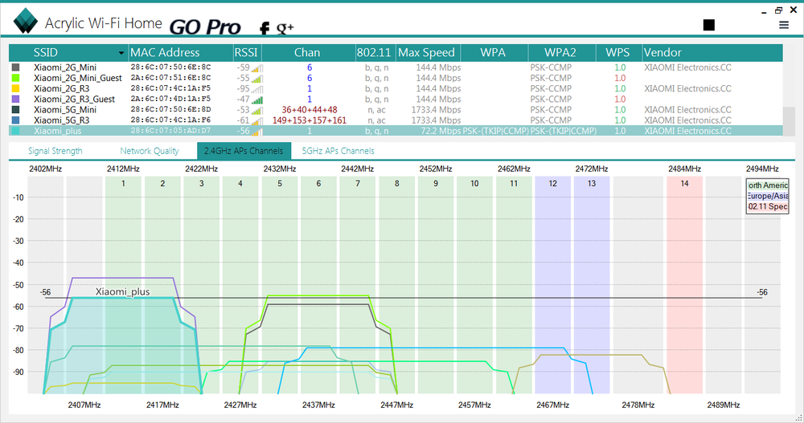The image size is (804, 423).
Task: Switch to the Network Quality tab
Action: [x=150, y=150]
